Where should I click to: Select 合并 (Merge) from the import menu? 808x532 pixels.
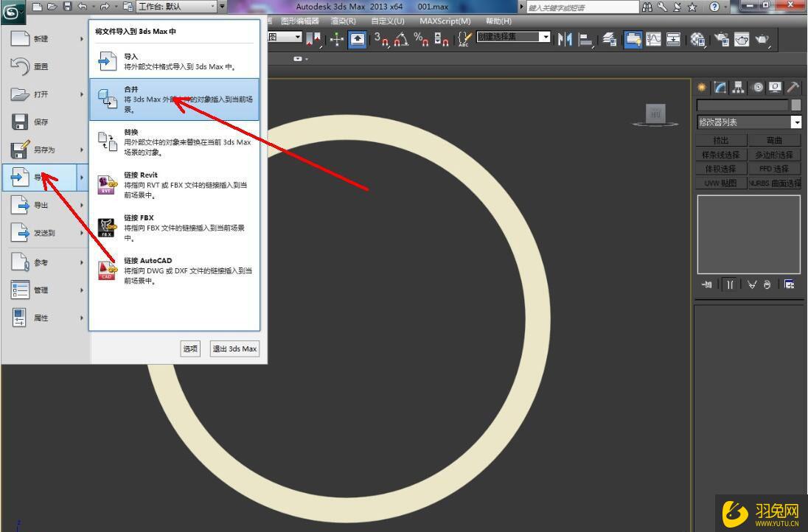174,99
